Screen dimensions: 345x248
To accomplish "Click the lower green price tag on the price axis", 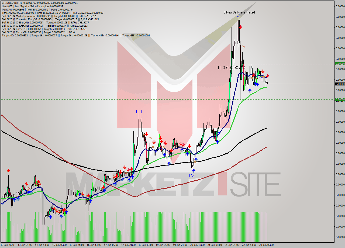I will (x=340, y=99).
